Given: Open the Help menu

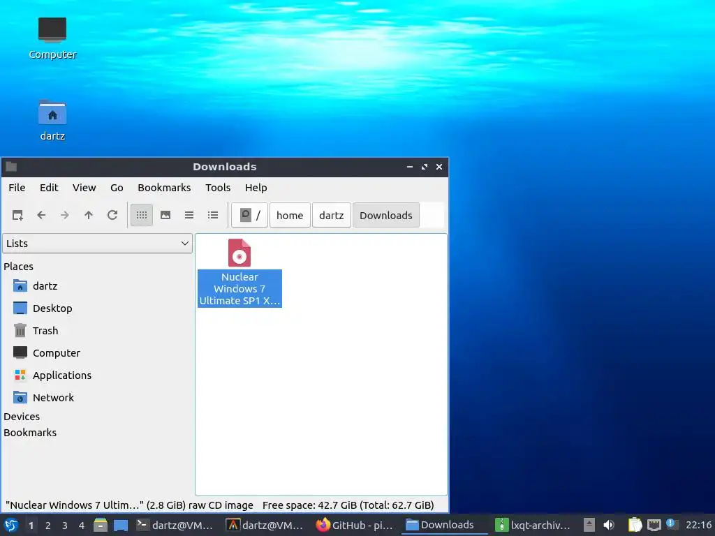Looking at the screenshot, I should click(x=256, y=188).
